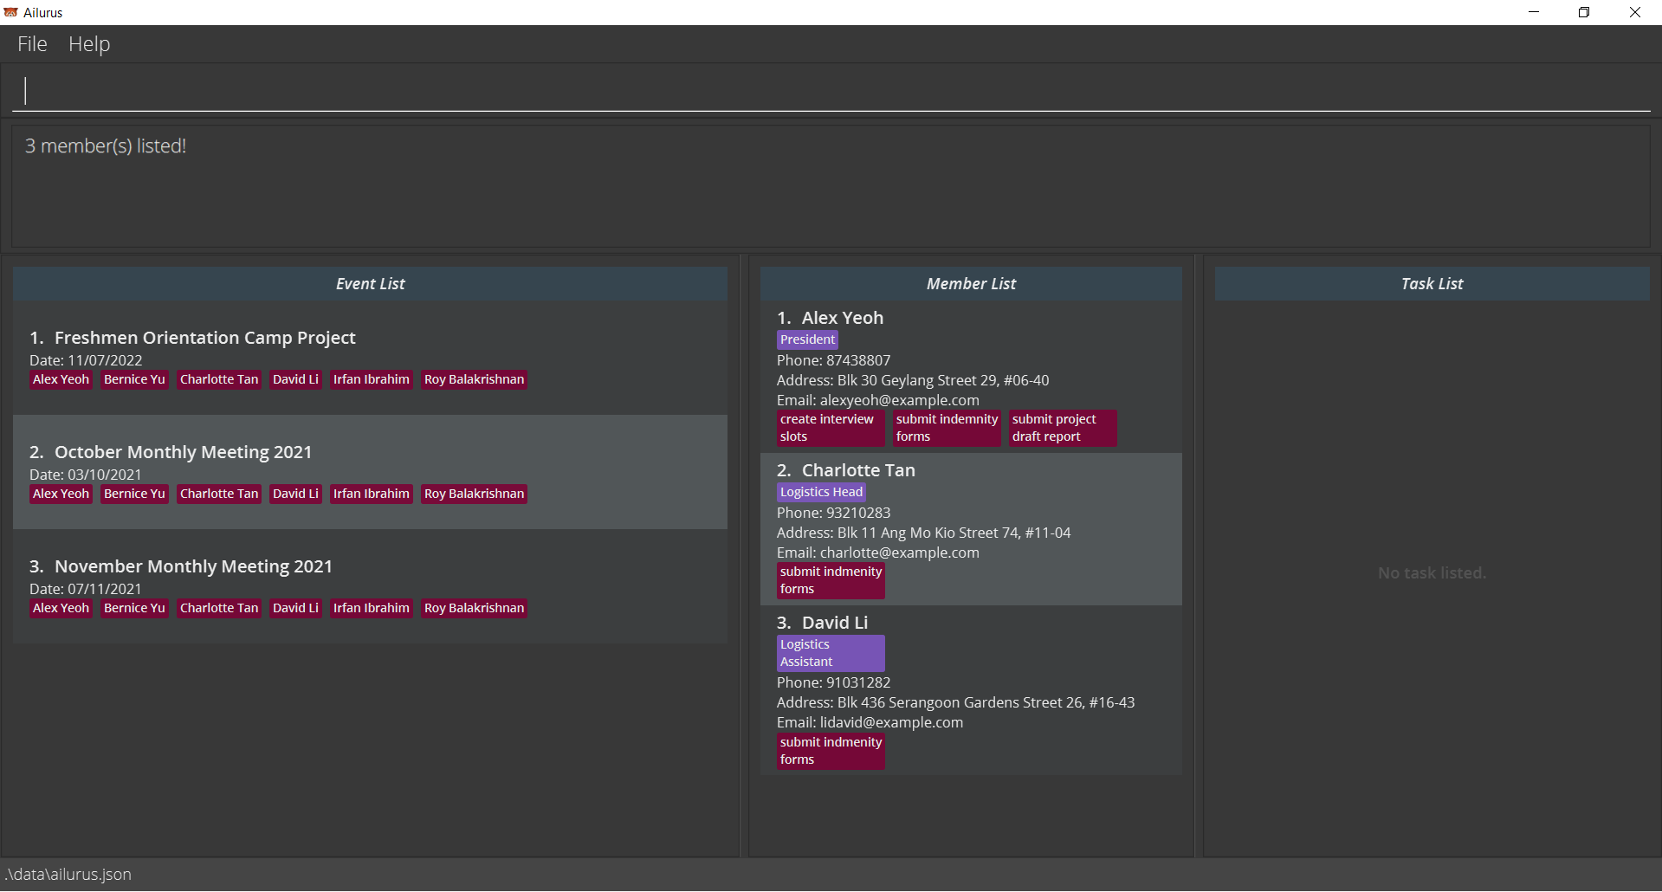The height and width of the screenshot is (892, 1662).
Task: Click the Logistics Head position tag
Action: pyautogui.click(x=821, y=492)
